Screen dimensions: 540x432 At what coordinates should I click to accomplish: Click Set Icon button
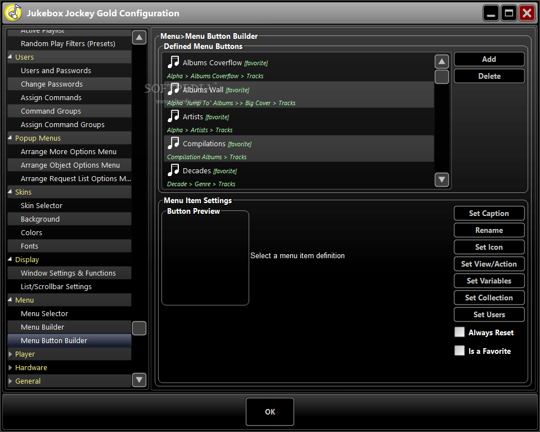coord(489,247)
